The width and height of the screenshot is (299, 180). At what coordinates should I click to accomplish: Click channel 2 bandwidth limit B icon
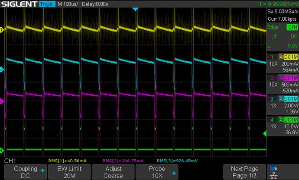[x=280, y=78]
